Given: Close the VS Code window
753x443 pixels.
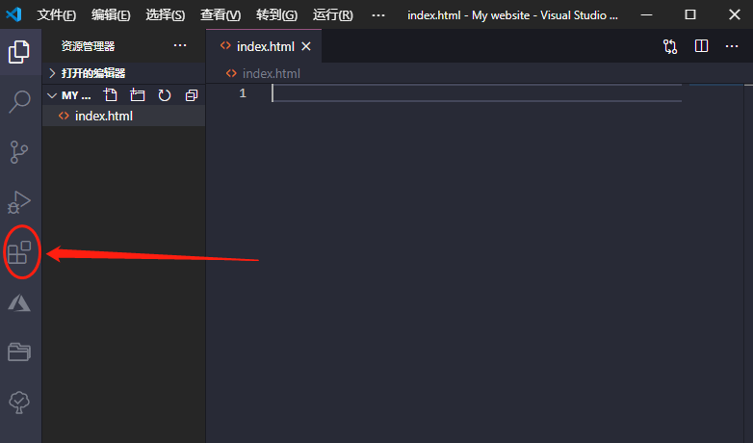Looking at the screenshot, I should (x=735, y=14).
